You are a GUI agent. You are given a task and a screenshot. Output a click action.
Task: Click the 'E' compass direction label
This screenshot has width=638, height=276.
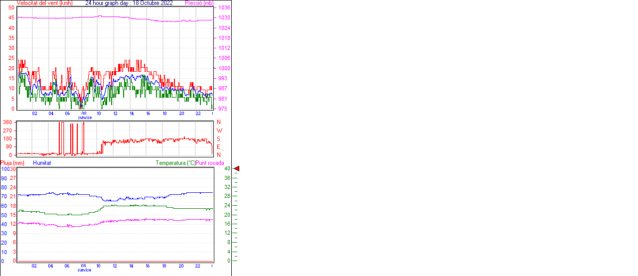(218, 147)
